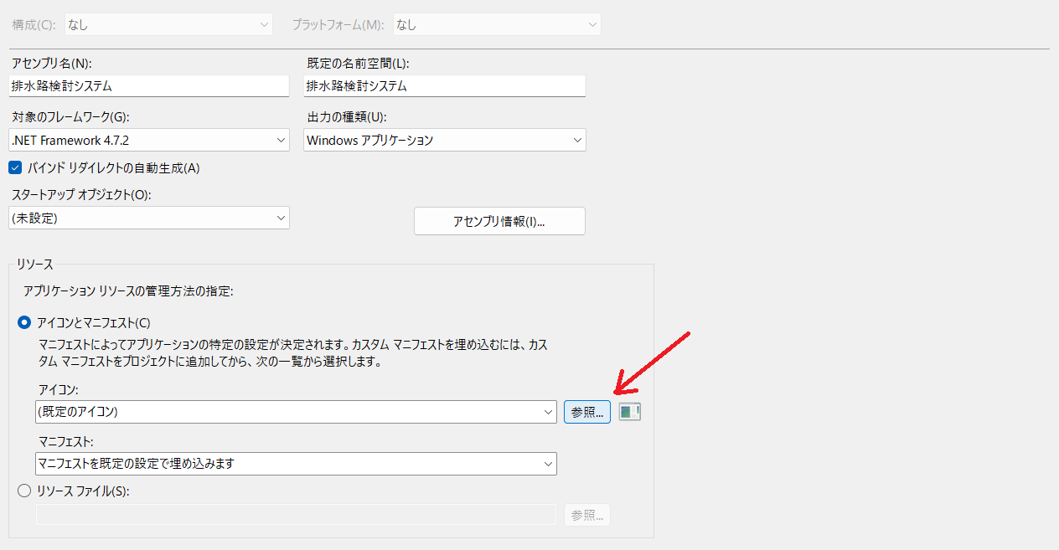Click the プラットフォーム dropdown at the top
The image size is (1059, 550).
(x=497, y=25)
